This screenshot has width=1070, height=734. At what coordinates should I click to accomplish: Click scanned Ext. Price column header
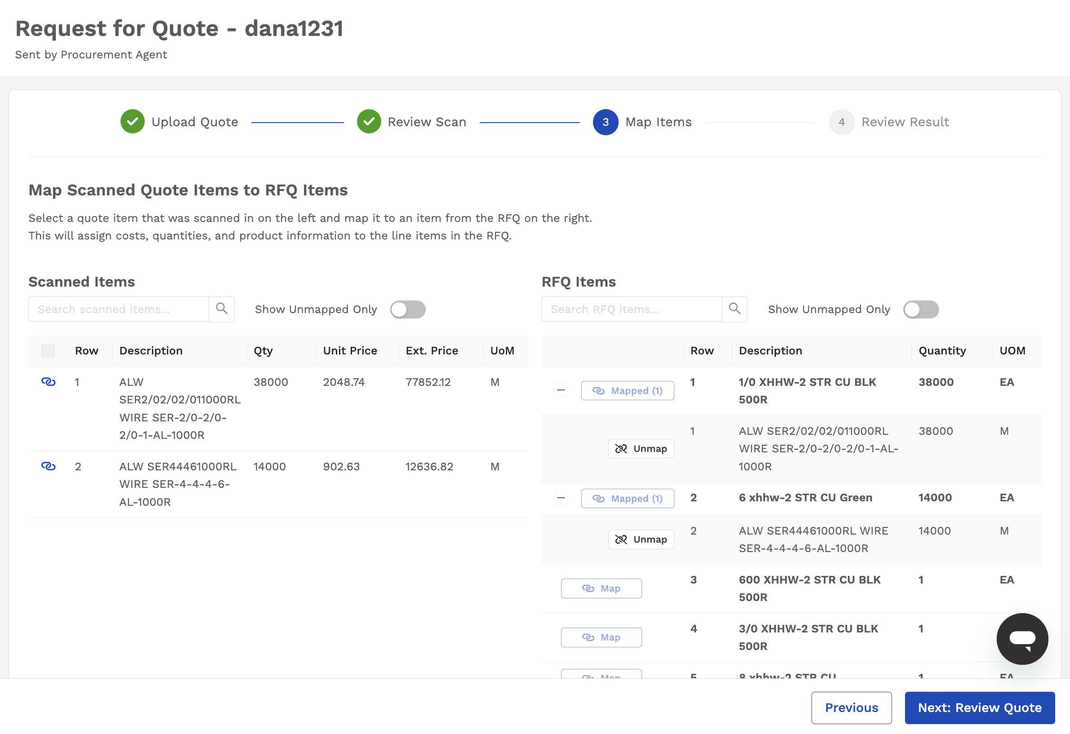click(432, 351)
